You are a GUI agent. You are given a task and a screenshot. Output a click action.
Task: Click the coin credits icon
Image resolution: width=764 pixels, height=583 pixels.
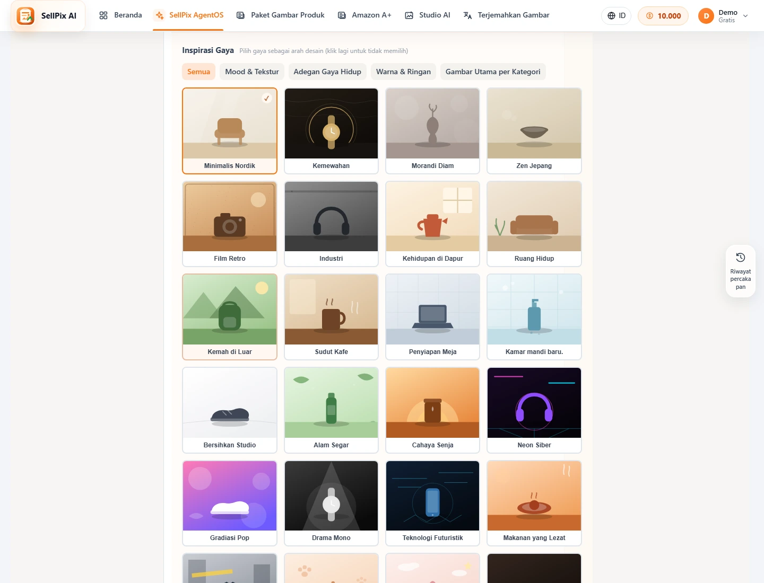tap(649, 16)
